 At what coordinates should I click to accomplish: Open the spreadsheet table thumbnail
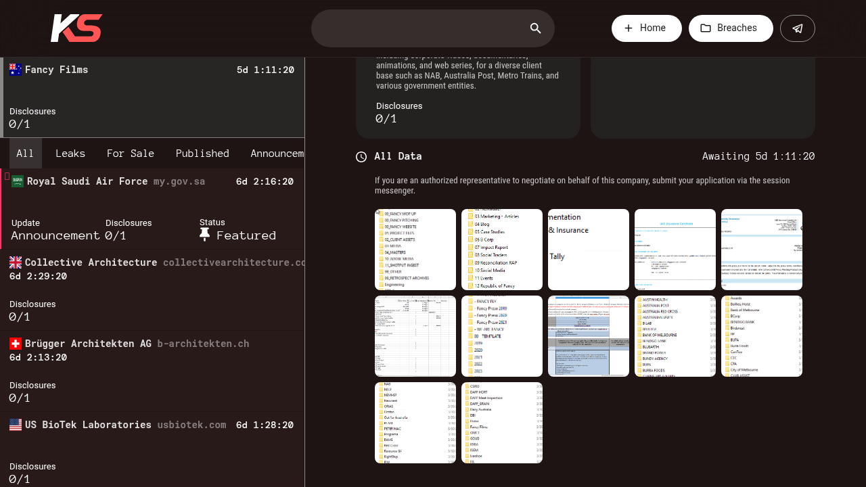[x=415, y=336]
